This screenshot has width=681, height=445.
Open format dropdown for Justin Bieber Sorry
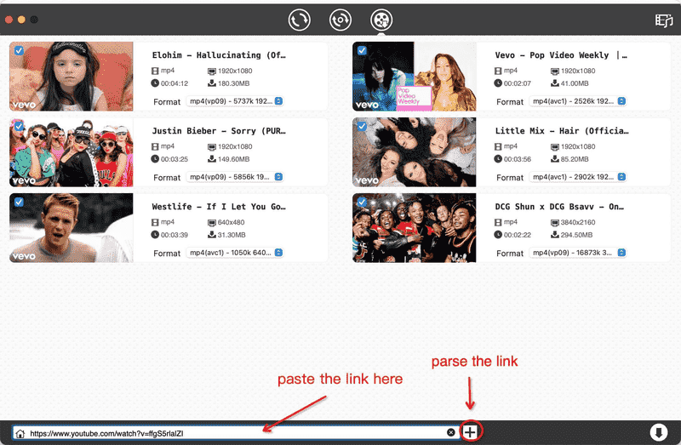point(235,177)
